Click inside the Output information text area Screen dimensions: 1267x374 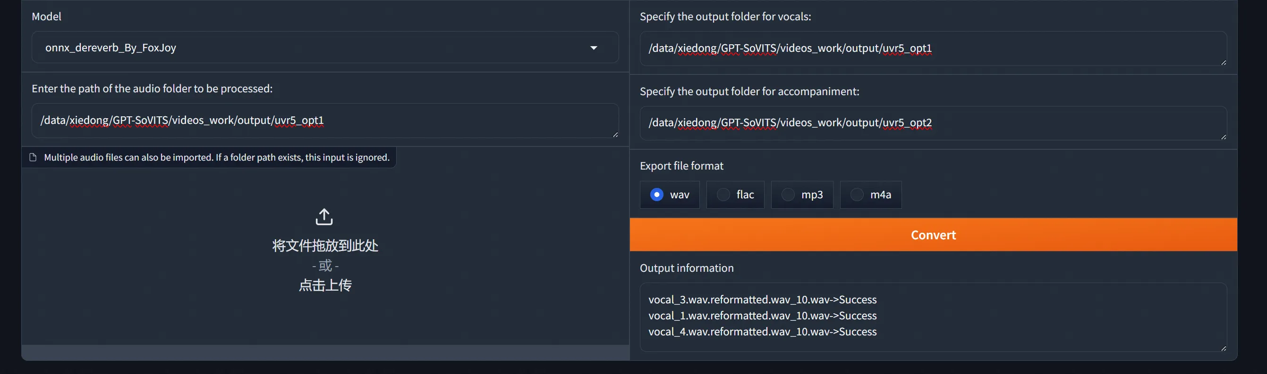pyautogui.click(x=933, y=316)
